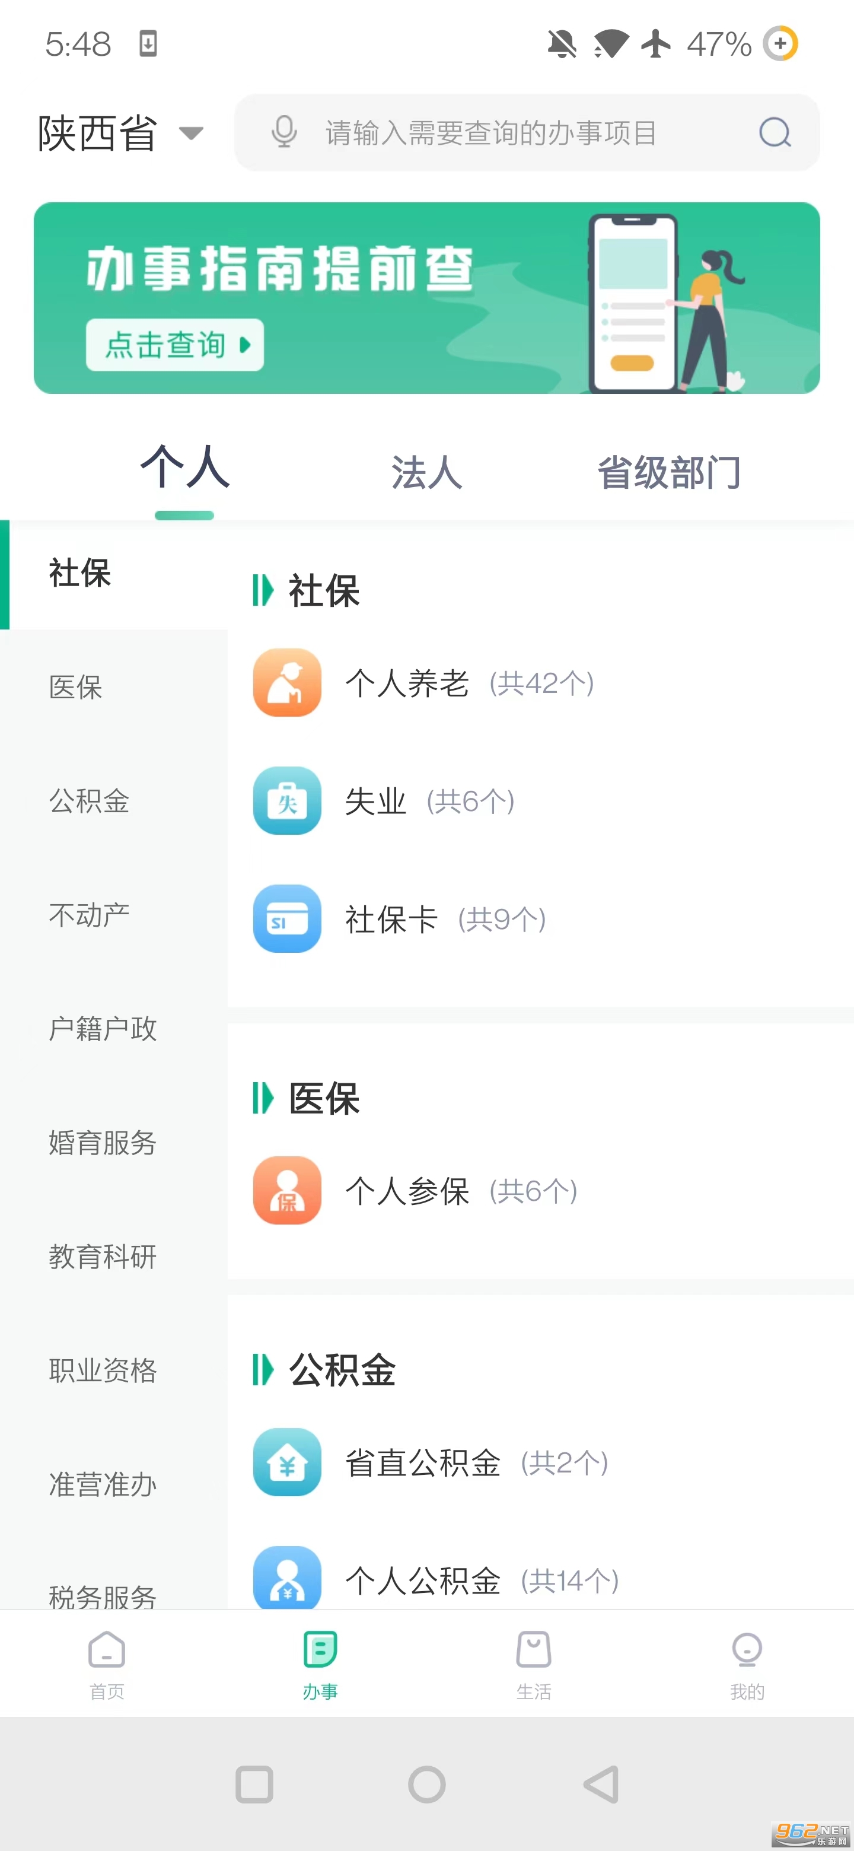Open the 个人公积金 icon
854x1851 pixels.
(286, 1578)
